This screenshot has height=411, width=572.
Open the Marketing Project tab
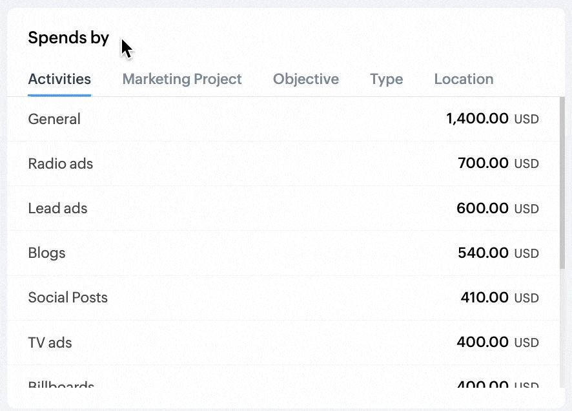tap(182, 79)
